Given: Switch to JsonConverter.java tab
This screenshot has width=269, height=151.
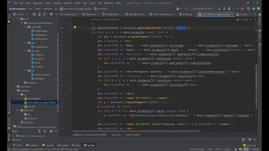Looking at the screenshot, I should coord(163,14).
